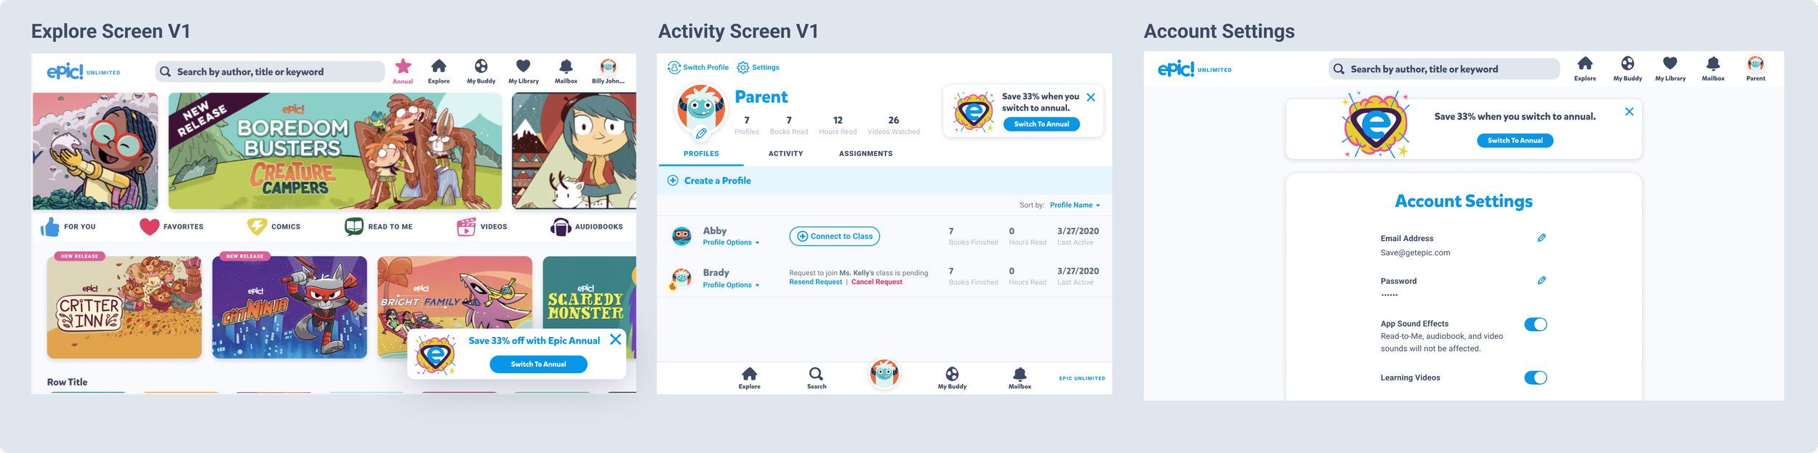Click Abby's profile avatar

click(x=681, y=236)
